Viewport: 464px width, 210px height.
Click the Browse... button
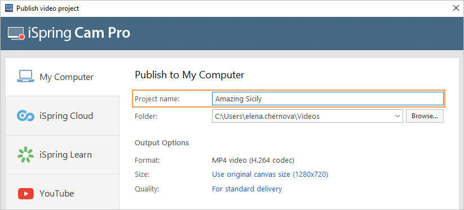pos(425,116)
